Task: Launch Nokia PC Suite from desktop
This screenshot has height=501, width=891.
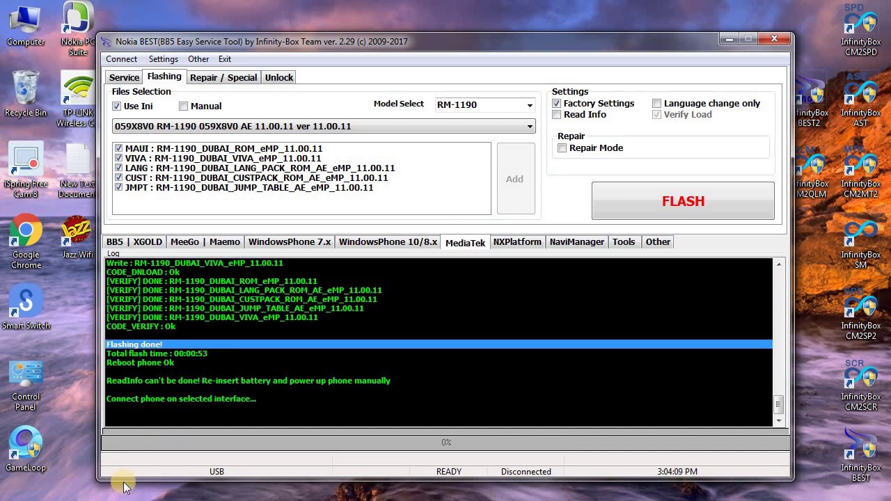Action: click(x=78, y=28)
